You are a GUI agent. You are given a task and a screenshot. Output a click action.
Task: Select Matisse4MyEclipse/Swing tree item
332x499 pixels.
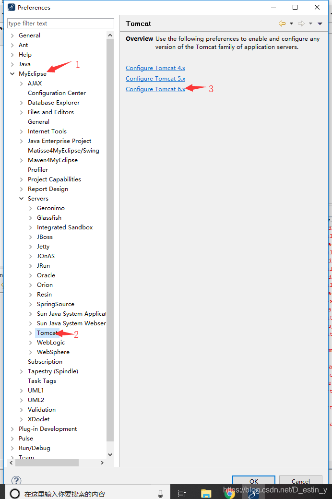(63, 150)
